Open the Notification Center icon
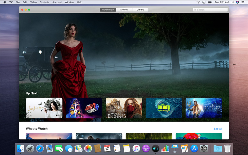 tap(243, 2)
